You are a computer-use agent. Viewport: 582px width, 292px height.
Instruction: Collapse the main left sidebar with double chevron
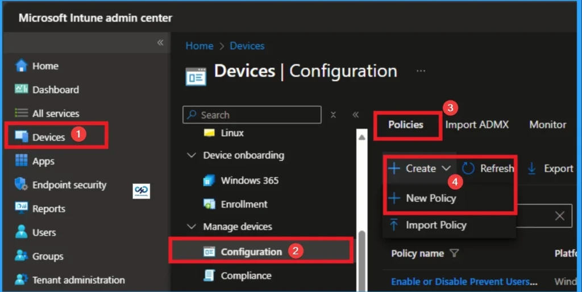(160, 42)
